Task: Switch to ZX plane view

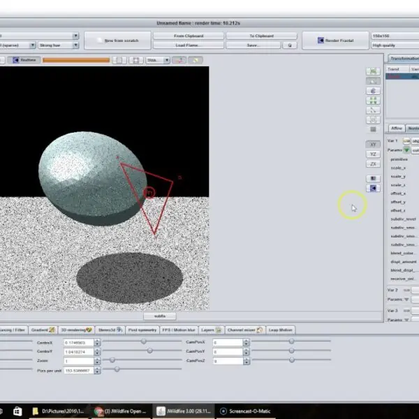Action: (373, 164)
